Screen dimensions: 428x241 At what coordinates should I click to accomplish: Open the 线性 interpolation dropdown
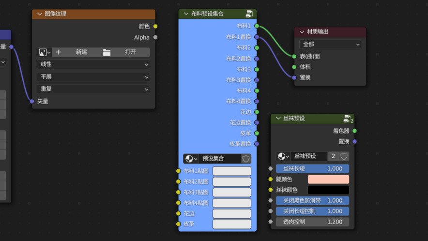coord(93,64)
